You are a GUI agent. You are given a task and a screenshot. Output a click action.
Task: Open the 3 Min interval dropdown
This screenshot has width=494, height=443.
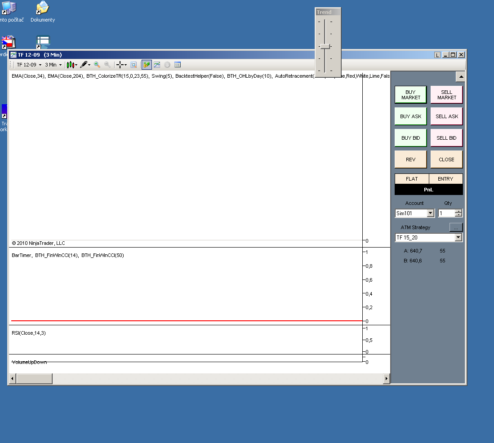pyautogui.click(x=53, y=65)
